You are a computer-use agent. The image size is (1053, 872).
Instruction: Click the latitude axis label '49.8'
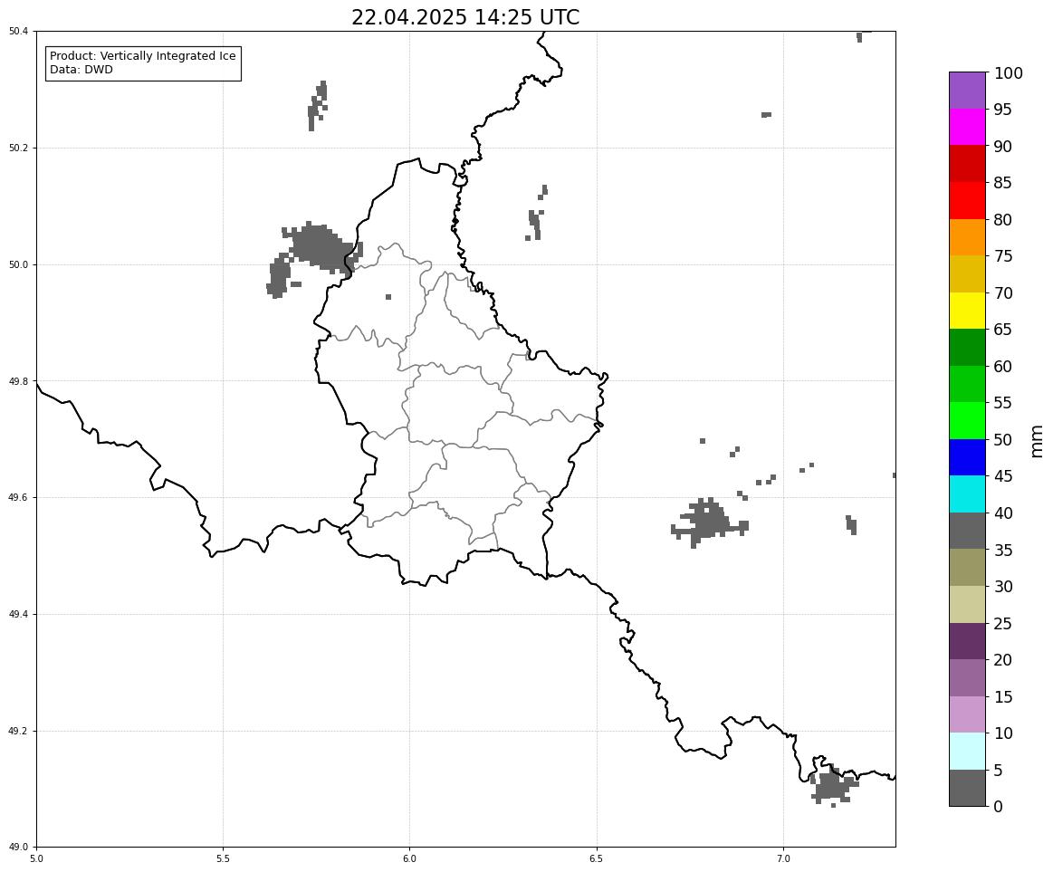click(19, 381)
